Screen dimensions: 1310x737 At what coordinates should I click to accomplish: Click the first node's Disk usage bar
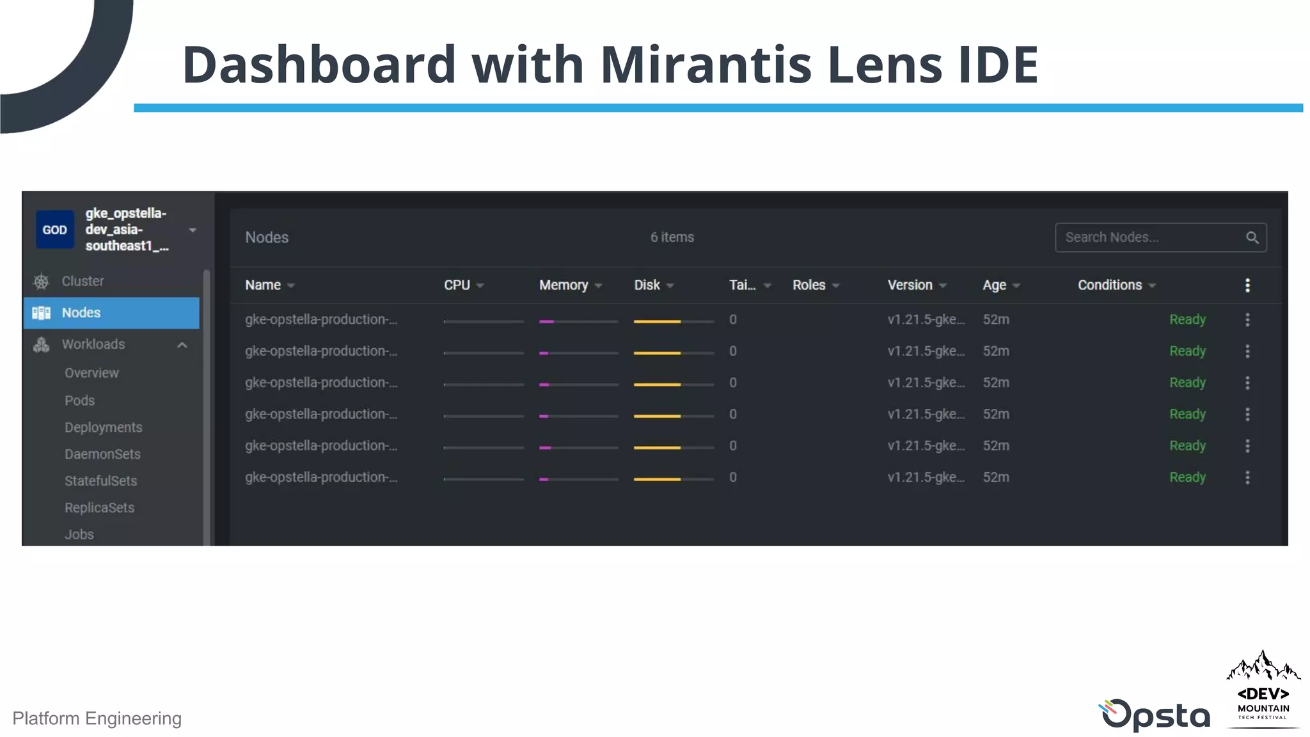(x=674, y=321)
